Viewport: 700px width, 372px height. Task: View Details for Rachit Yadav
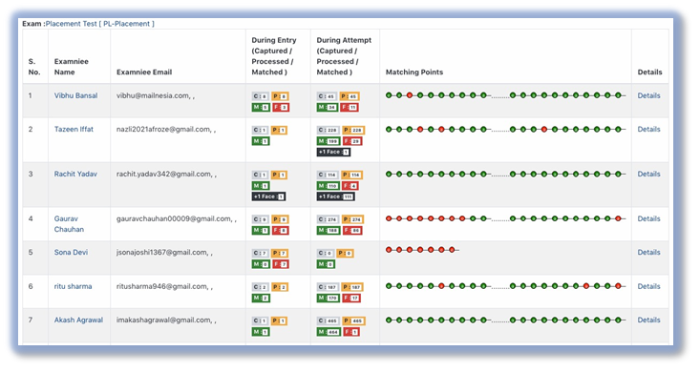pyautogui.click(x=648, y=174)
